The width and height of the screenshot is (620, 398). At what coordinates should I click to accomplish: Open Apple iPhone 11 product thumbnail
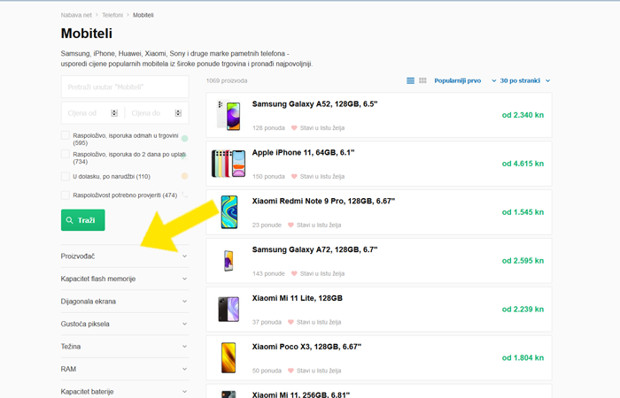click(229, 164)
